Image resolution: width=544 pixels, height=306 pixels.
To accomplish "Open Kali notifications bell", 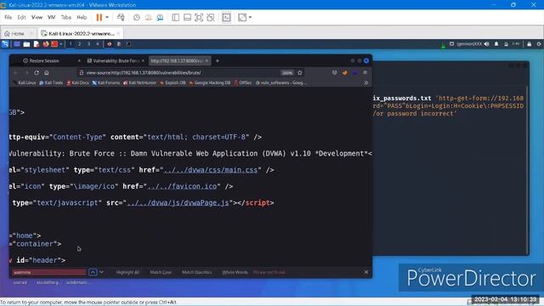I will point(496,44).
